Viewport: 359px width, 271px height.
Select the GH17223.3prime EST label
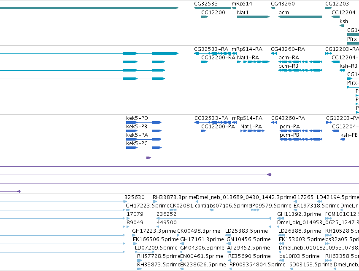click(x=154, y=231)
